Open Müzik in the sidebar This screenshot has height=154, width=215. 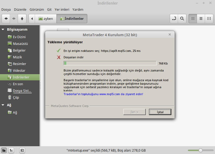(x=20, y=57)
